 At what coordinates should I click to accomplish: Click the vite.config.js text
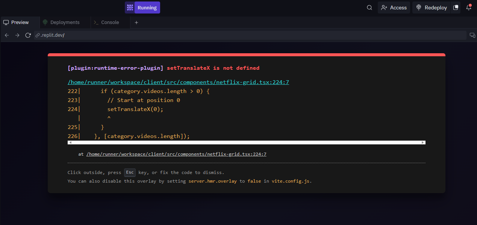[x=291, y=181]
